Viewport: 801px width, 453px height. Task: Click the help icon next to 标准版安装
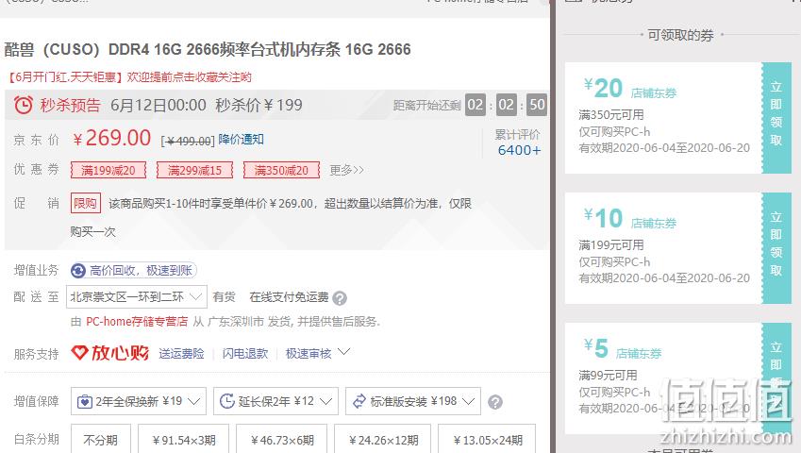pos(495,402)
